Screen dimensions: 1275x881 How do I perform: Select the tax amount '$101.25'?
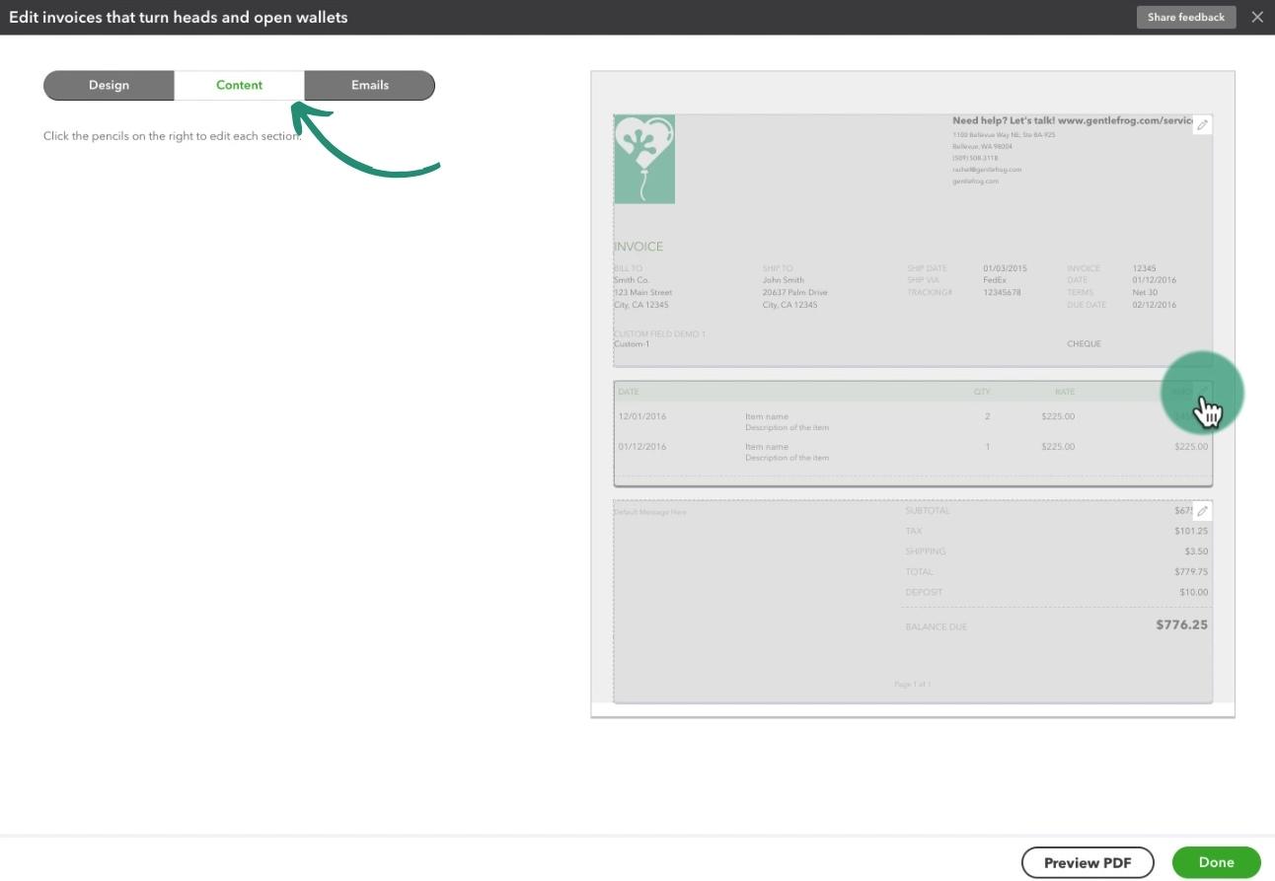click(x=1191, y=532)
